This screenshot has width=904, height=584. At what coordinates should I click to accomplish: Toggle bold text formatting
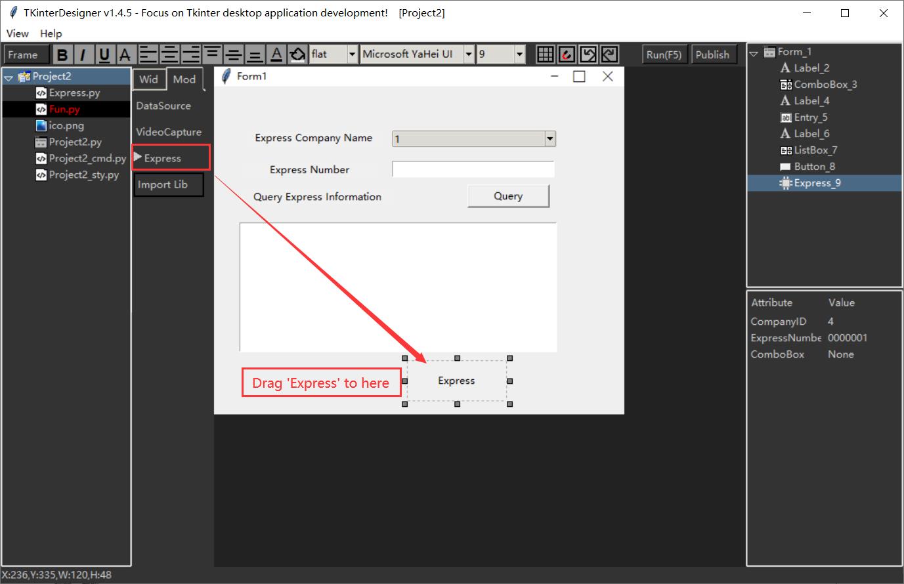click(62, 55)
